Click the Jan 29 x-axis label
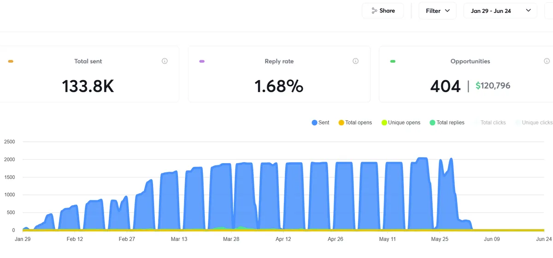Viewport: 553px width, 258px height. [23, 239]
